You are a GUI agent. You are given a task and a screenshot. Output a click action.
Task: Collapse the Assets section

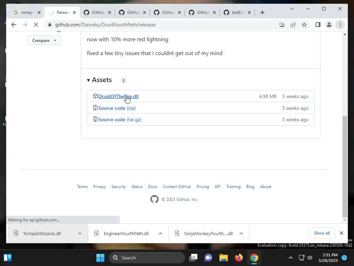[x=100, y=80]
